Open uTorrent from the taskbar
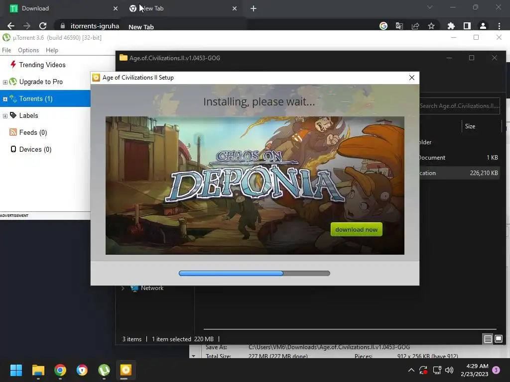Image resolution: width=510 pixels, height=382 pixels. (x=104, y=370)
